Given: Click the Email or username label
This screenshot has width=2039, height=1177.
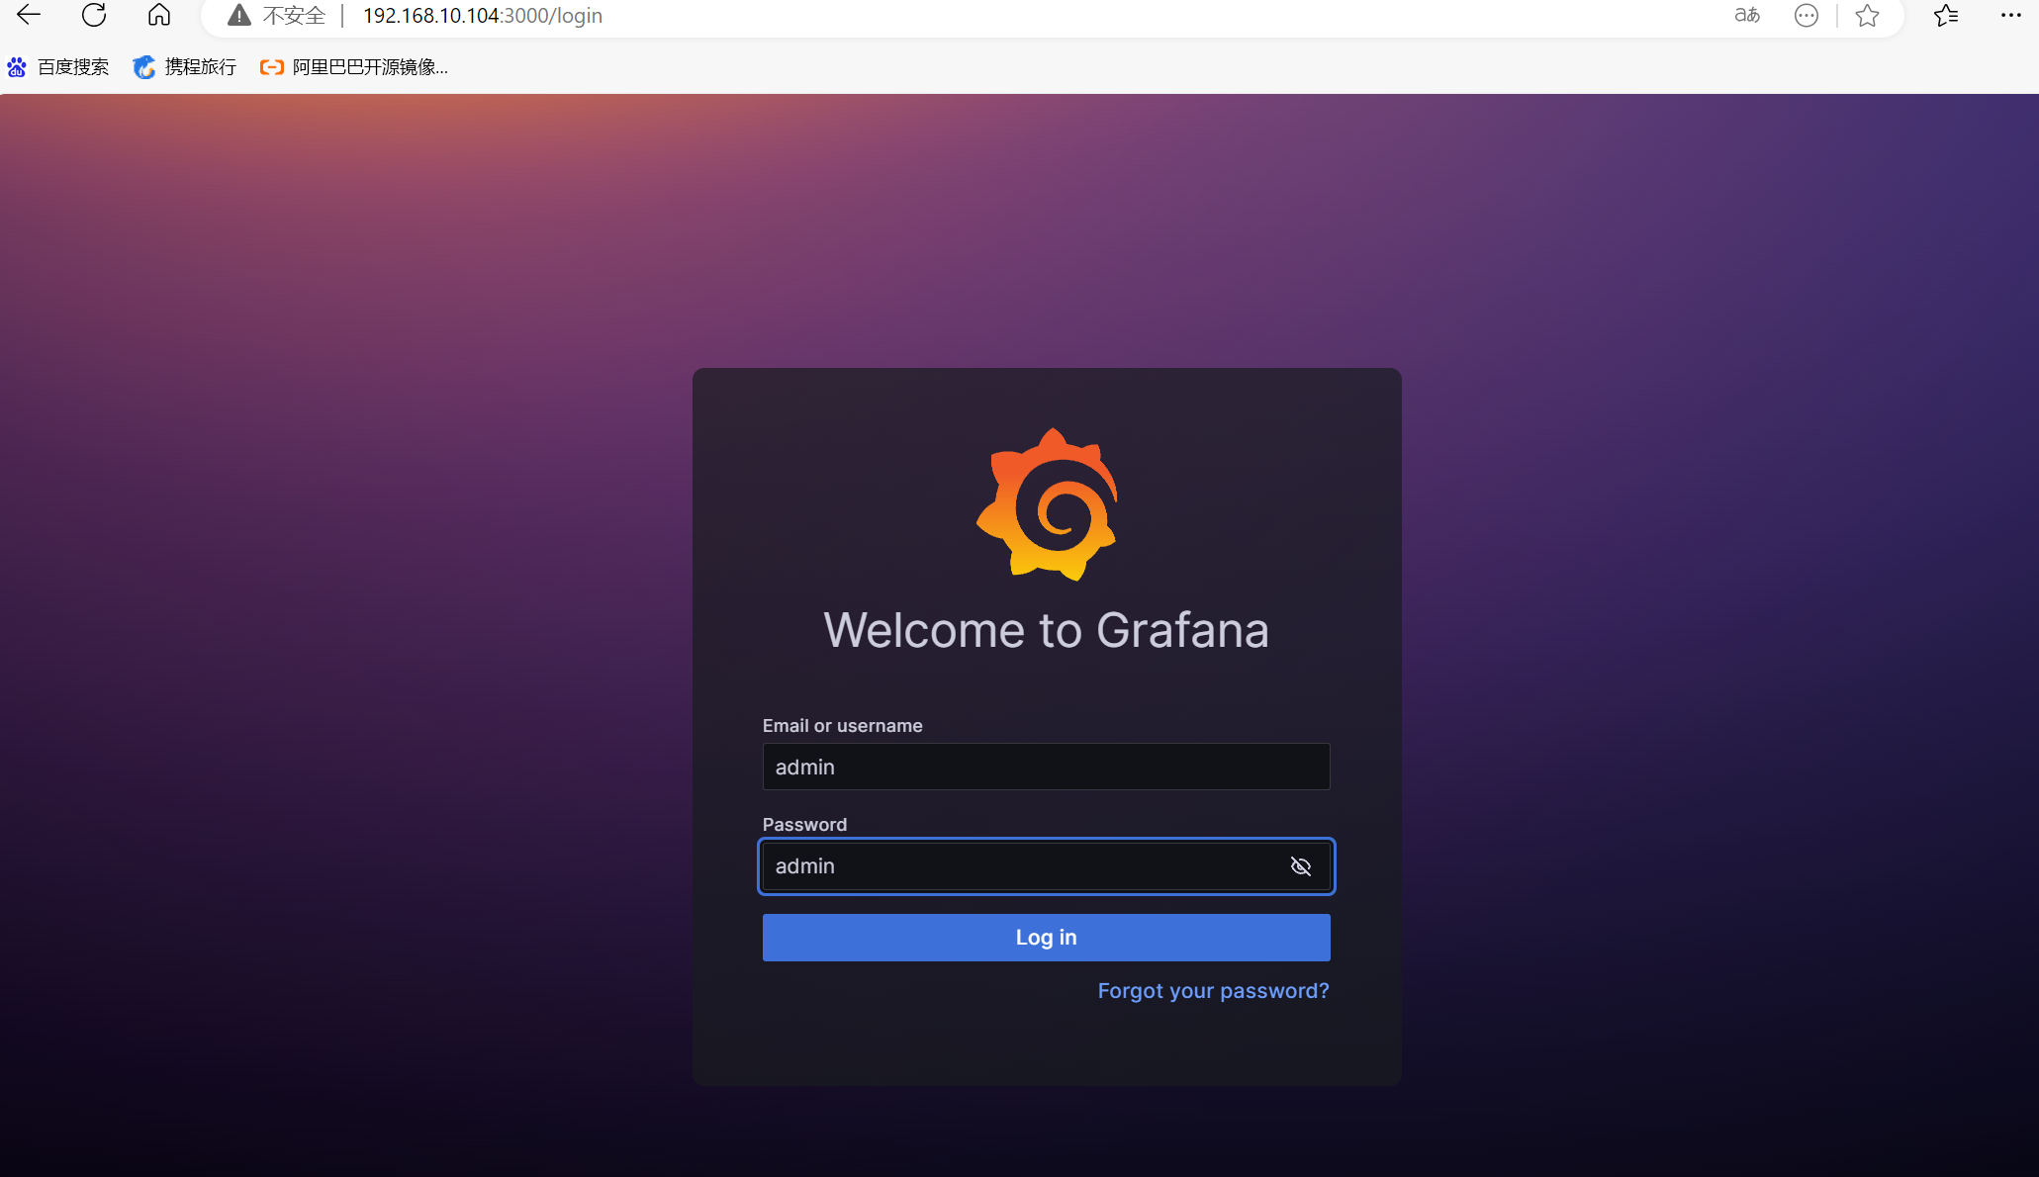Looking at the screenshot, I should (x=842, y=725).
